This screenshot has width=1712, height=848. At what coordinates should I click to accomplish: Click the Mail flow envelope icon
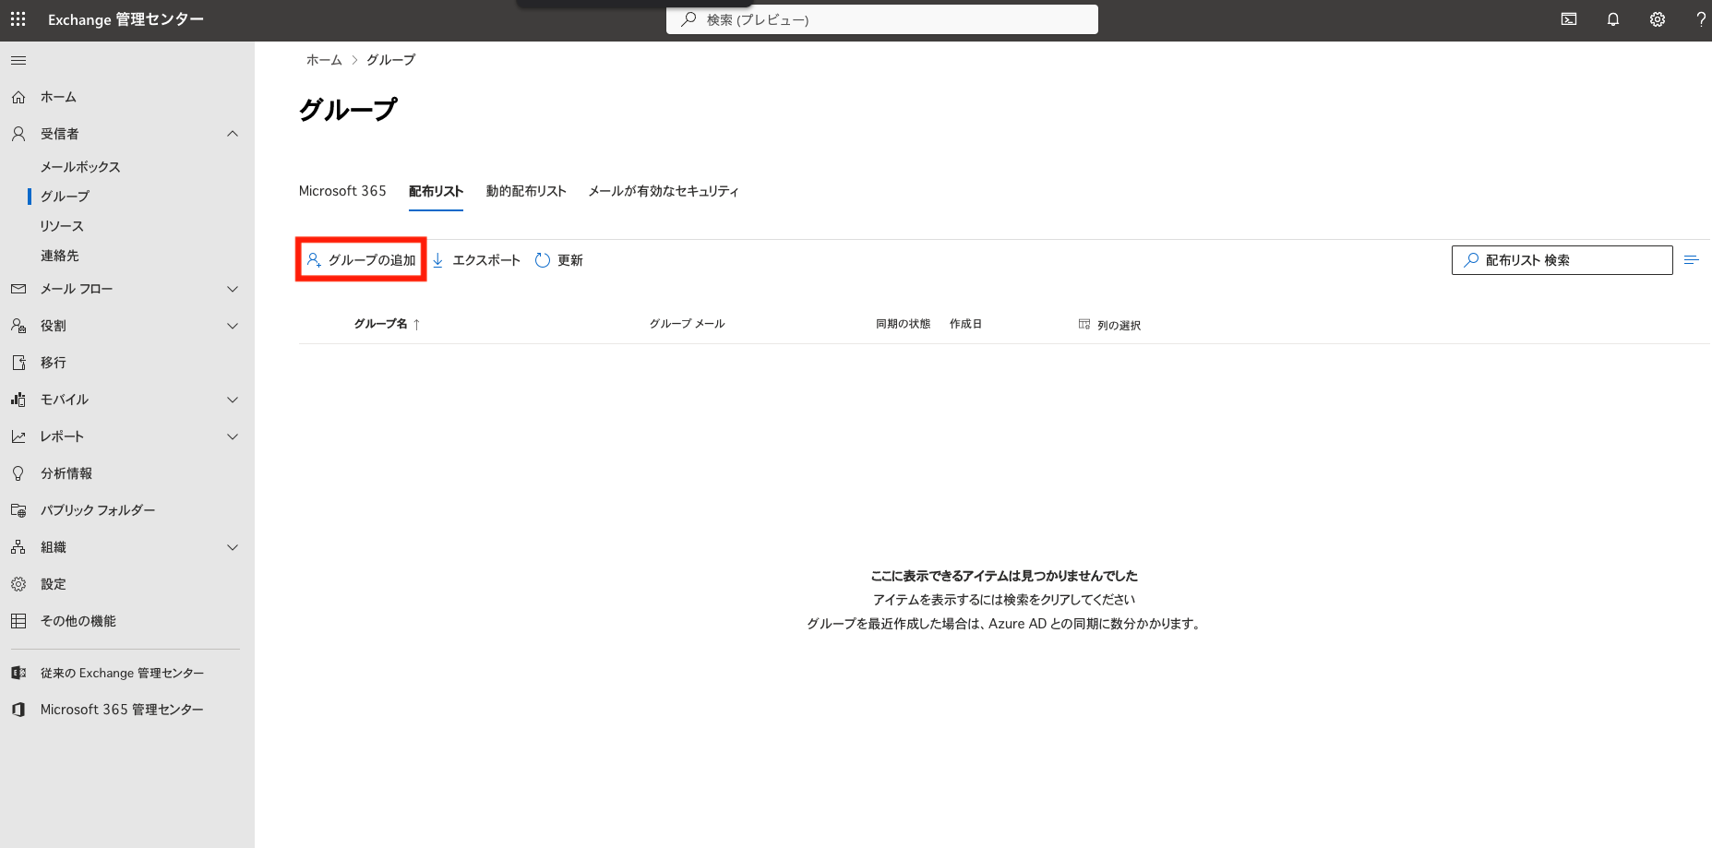(x=18, y=289)
